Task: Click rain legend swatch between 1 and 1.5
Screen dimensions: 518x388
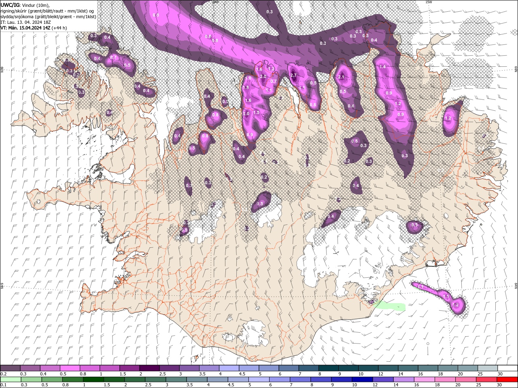Action: click(x=93, y=380)
